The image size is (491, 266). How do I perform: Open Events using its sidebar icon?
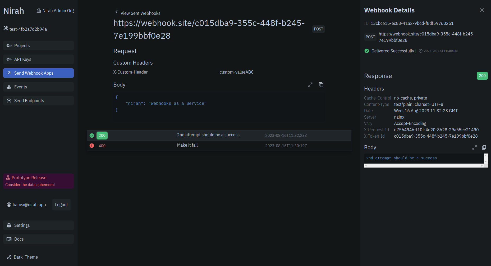click(9, 87)
